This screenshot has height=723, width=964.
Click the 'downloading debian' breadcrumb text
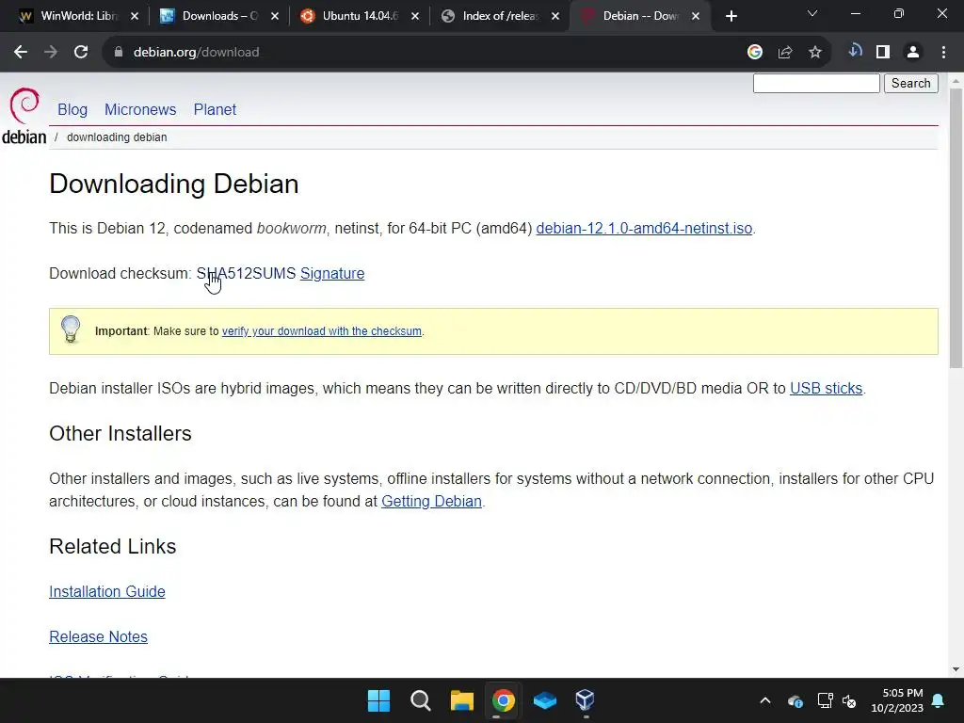(x=117, y=137)
